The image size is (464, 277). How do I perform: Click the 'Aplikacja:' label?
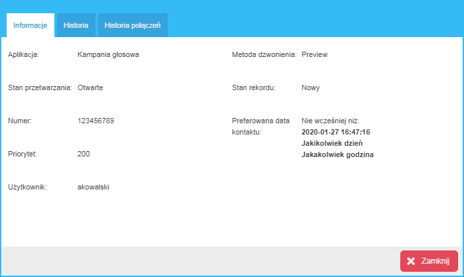(x=23, y=54)
